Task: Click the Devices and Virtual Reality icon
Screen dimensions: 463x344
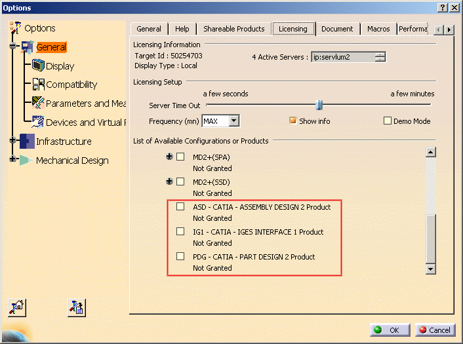Action: click(38, 122)
